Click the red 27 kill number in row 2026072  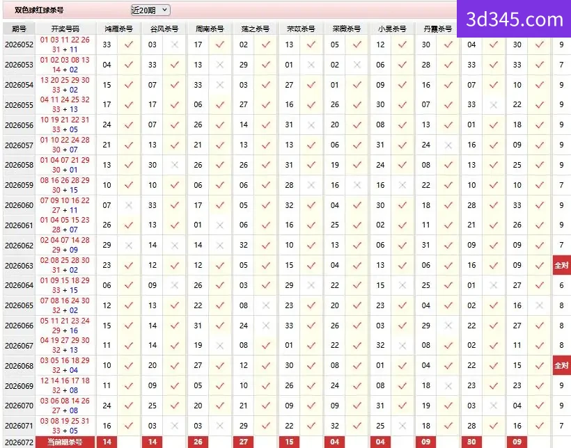244,442
